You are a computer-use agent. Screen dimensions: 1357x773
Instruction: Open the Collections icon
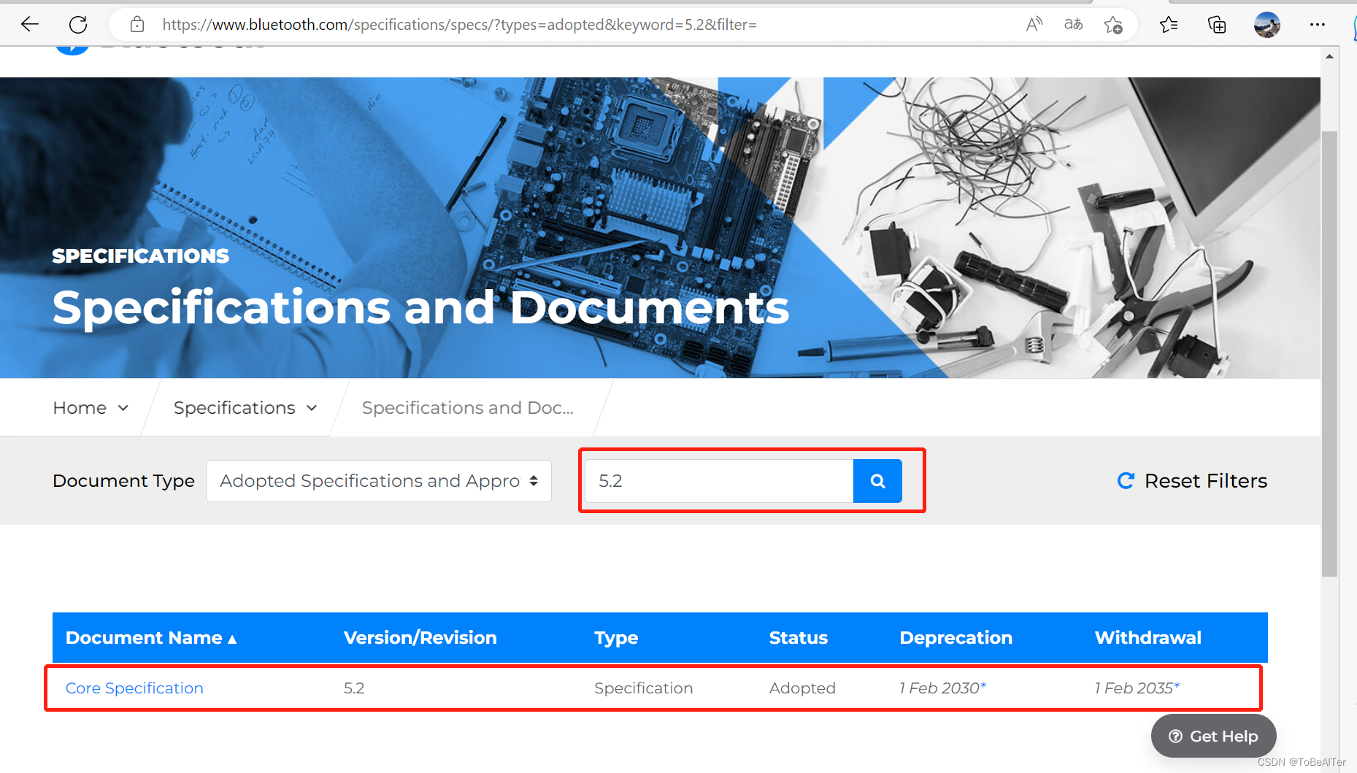click(1217, 25)
